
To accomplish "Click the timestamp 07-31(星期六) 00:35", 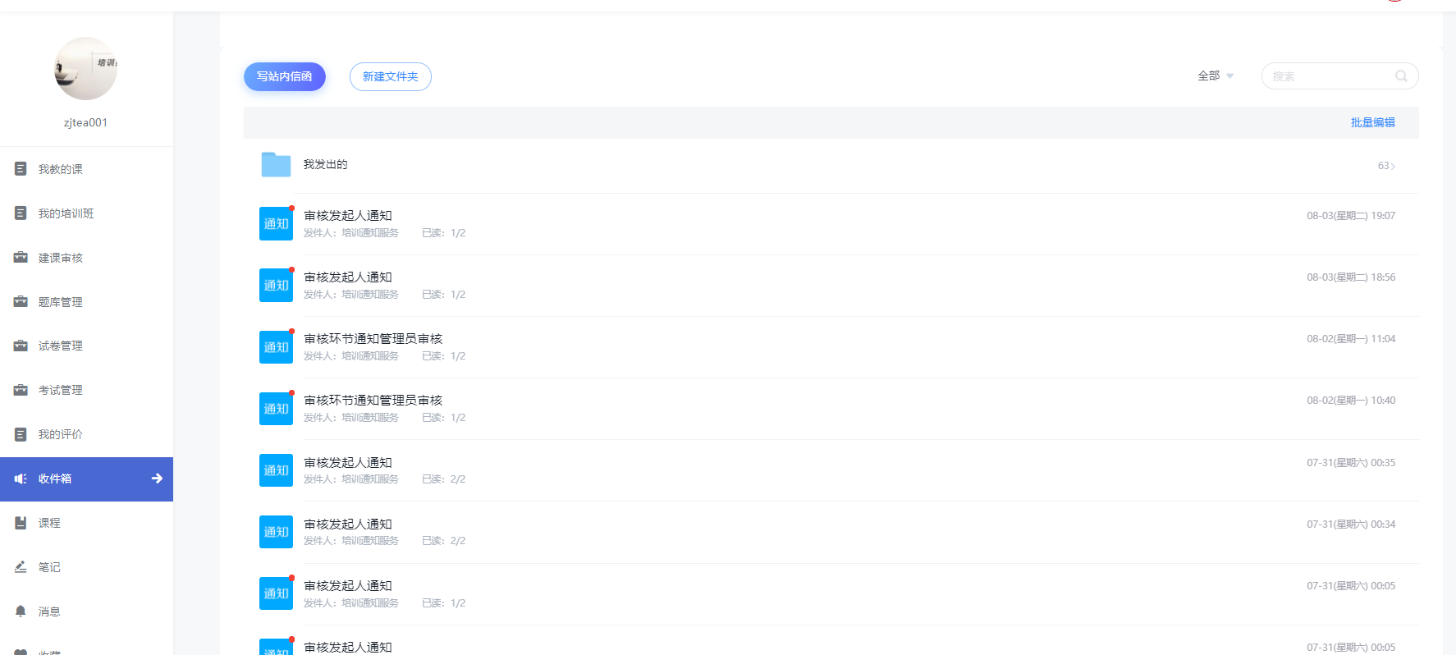I will coord(1351,463).
